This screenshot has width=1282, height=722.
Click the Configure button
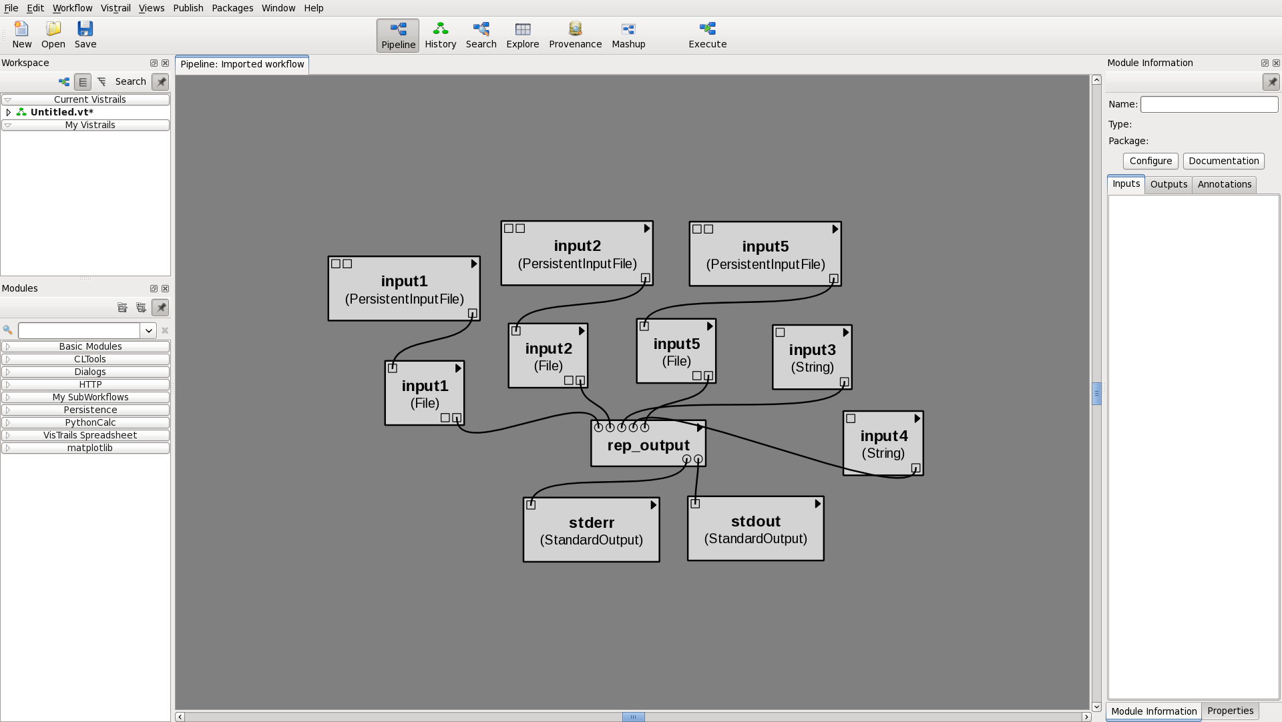[x=1150, y=161]
